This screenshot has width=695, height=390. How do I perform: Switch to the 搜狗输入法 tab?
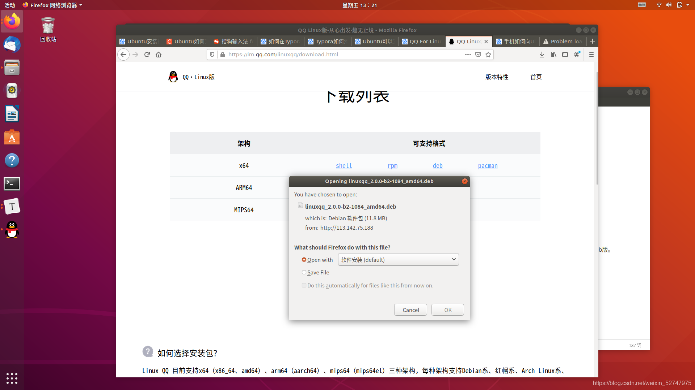pyautogui.click(x=233, y=42)
